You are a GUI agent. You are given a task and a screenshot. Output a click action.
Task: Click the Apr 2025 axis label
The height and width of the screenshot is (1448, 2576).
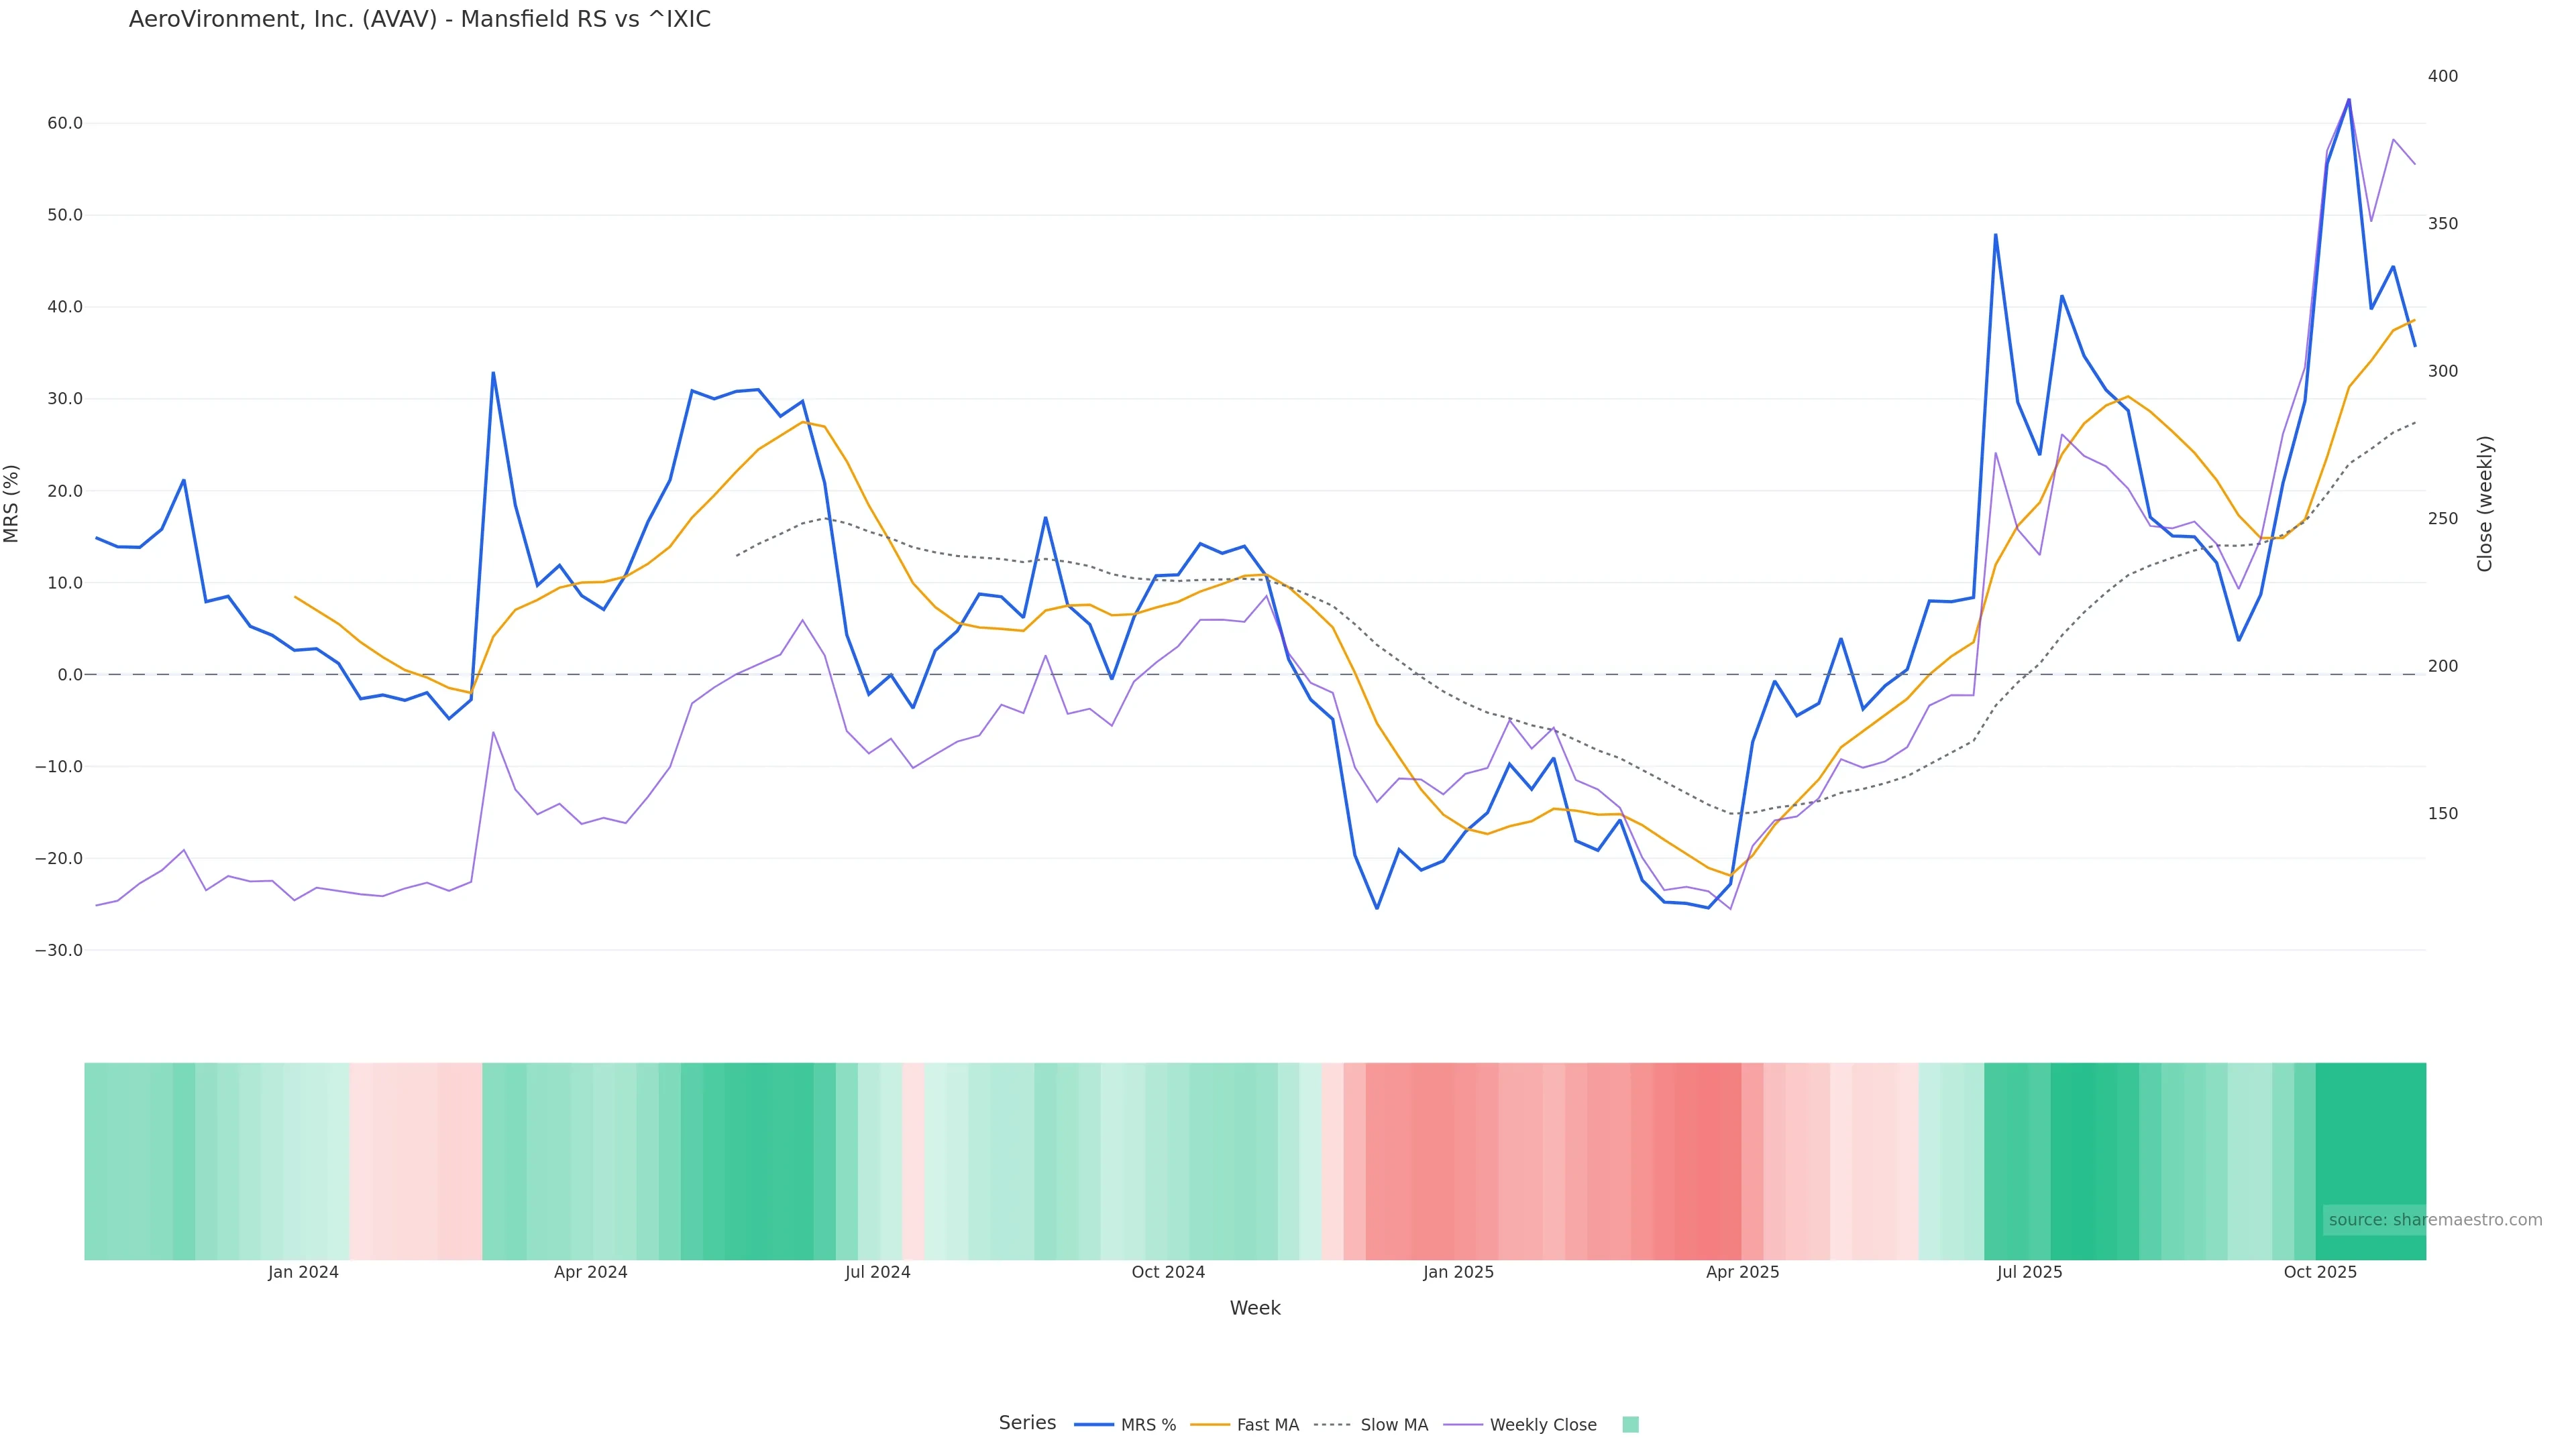(x=1742, y=1273)
